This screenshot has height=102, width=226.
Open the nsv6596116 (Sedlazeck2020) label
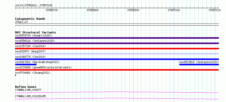35,41
